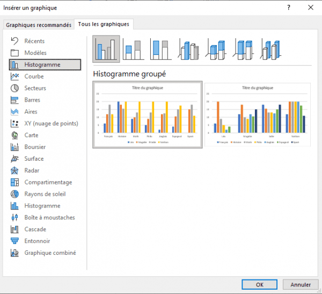Select the clustered column subtype icon
Screen dimensions: 322x294
pos(106,49)
